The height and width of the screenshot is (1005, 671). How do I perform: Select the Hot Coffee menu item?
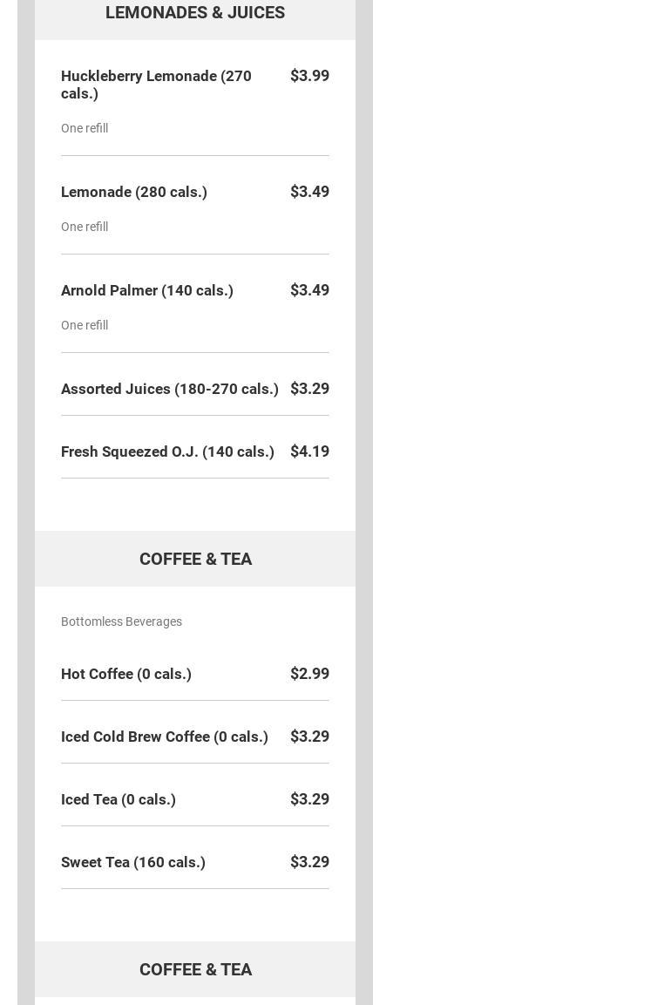(x=126, y=674)
